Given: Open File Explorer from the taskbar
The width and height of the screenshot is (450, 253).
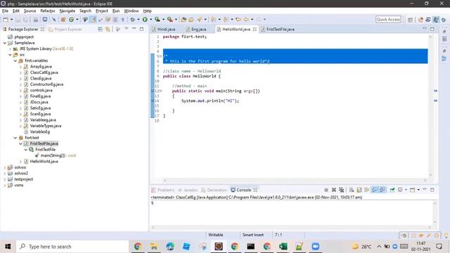Looking at the screenshot, I should tap(154, 247).
